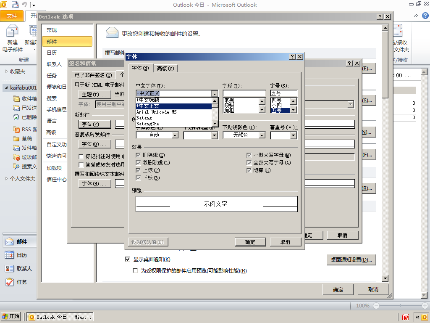Toggle All caps (全部大写字母) checkbox
Viewport: 430px width, 323px height.
point(249,163)
